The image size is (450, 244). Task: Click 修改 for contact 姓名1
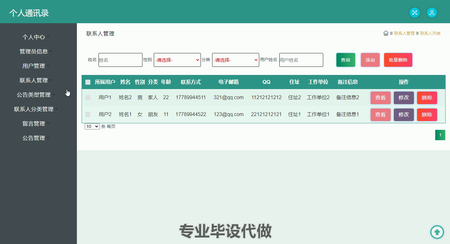[404, 114]
